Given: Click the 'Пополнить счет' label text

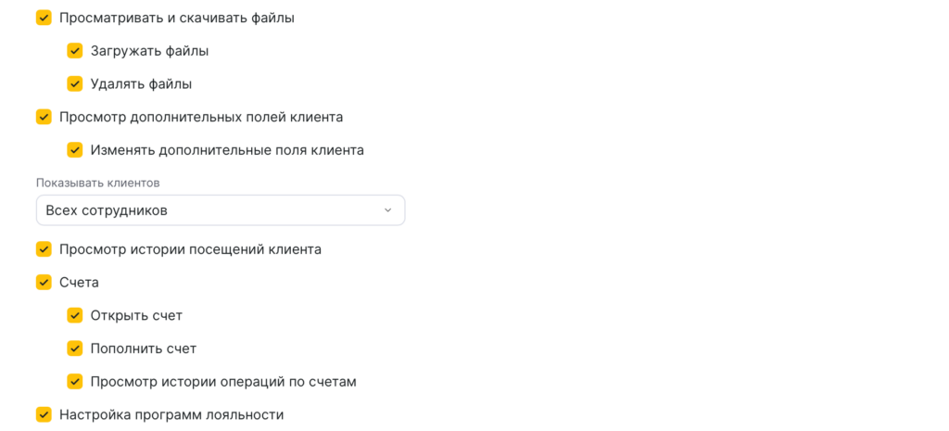Looking at the screenshot, I should [x=144, y=349].
